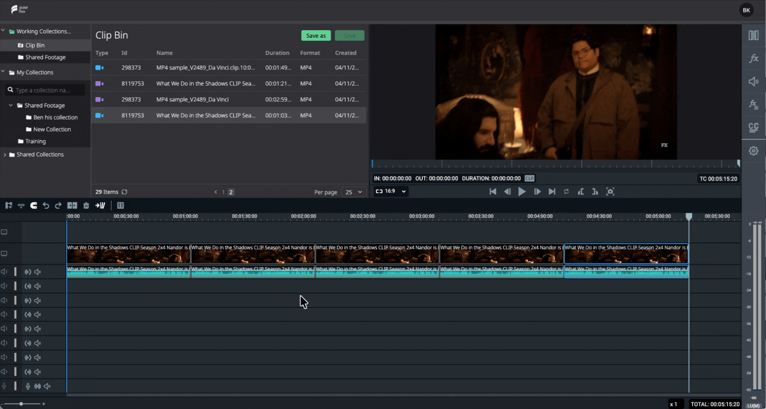Collapse Shared Footage under My Collections

pyautogui.click(x=11, y=105)
